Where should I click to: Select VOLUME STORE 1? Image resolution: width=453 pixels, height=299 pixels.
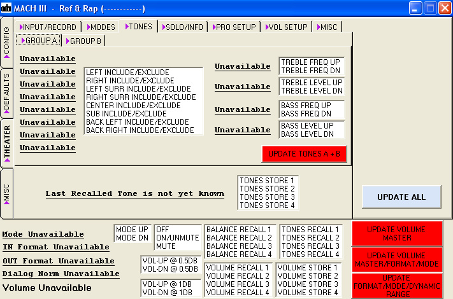pos(307,268)
